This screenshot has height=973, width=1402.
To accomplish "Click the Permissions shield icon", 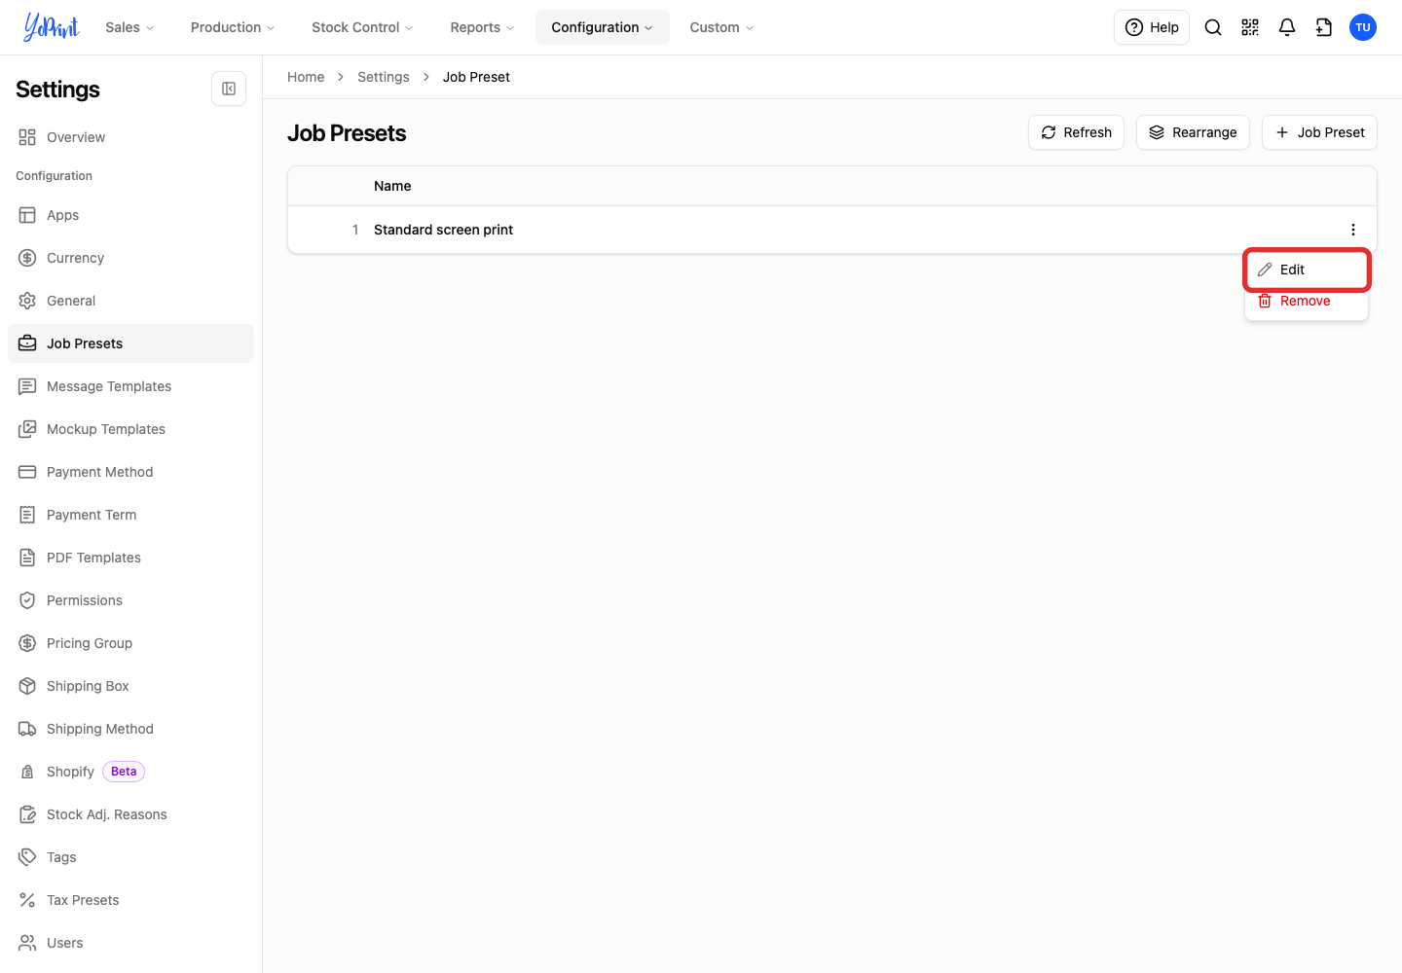I will 27,600.
